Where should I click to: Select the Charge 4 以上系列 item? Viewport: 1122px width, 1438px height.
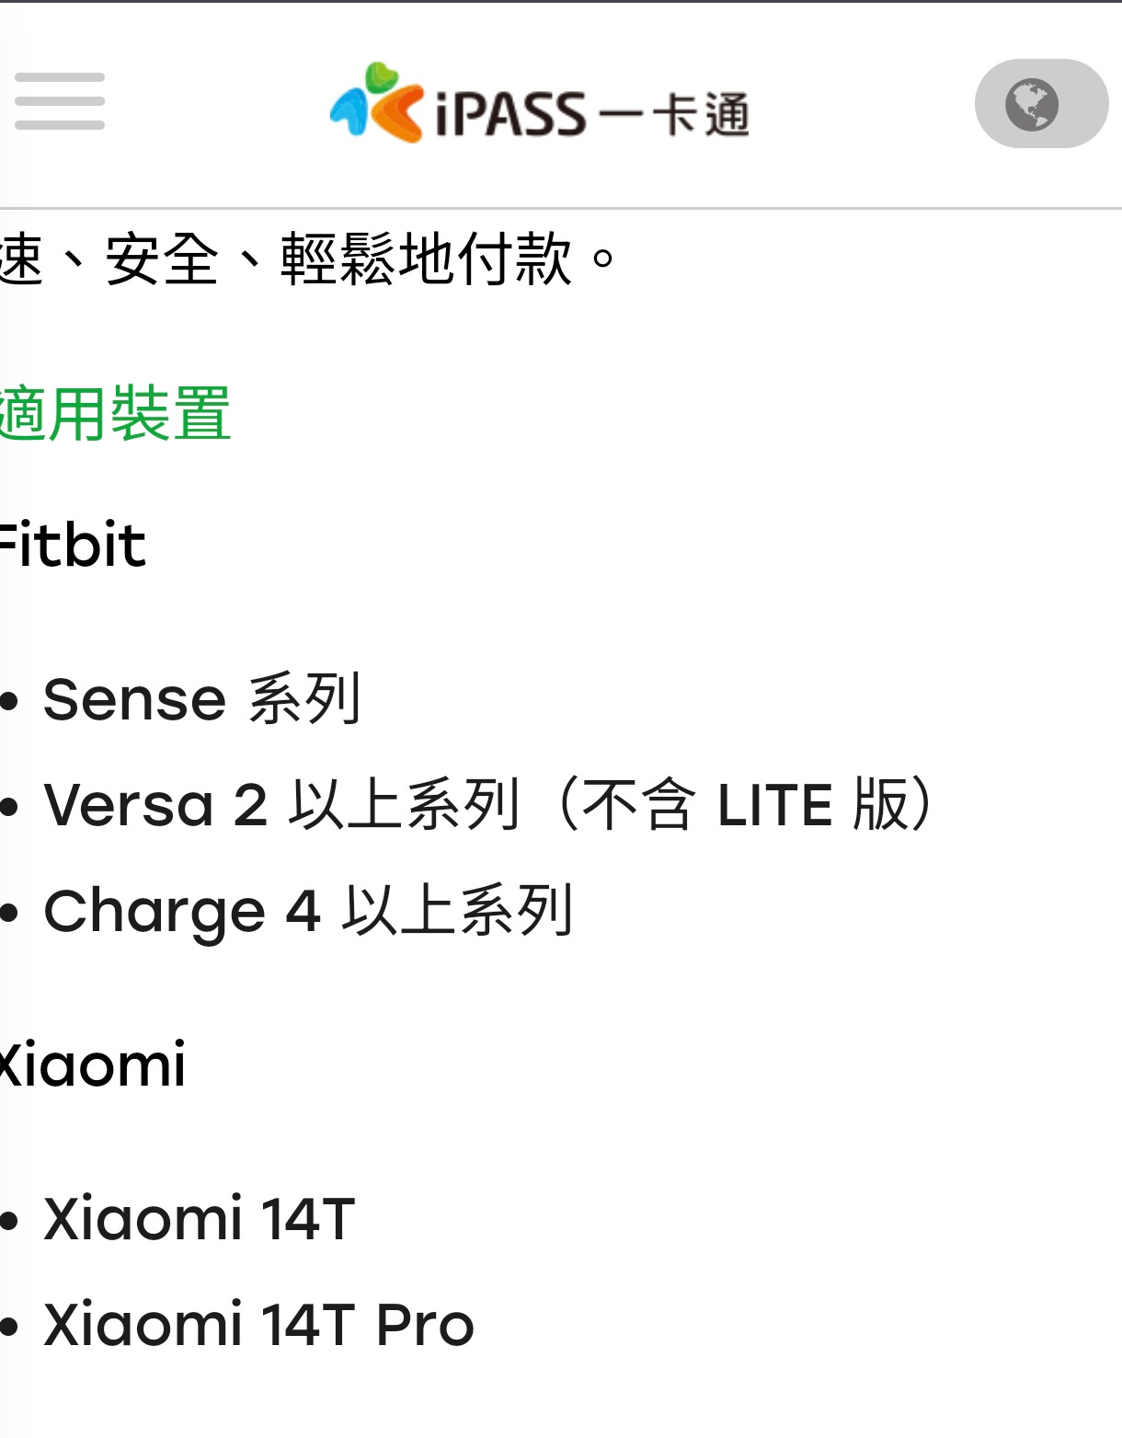point(309,911)
